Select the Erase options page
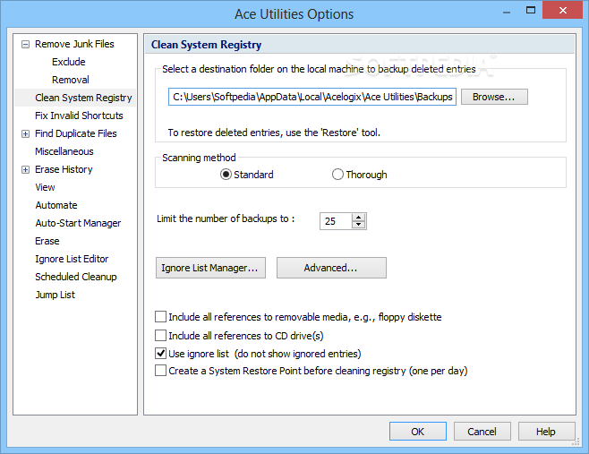589x454 pixels. tap(47, 241)
